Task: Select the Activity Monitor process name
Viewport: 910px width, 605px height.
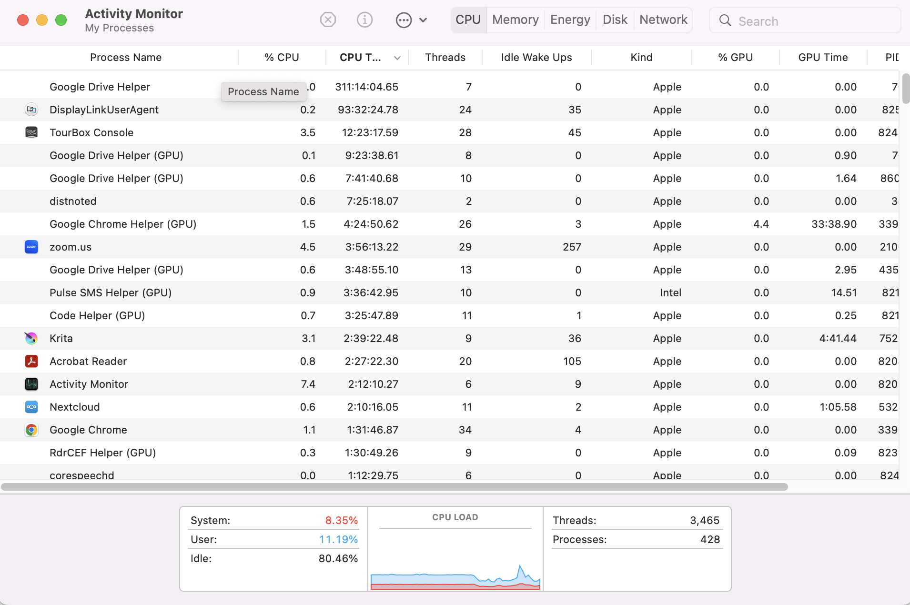Action: point(89,384)
